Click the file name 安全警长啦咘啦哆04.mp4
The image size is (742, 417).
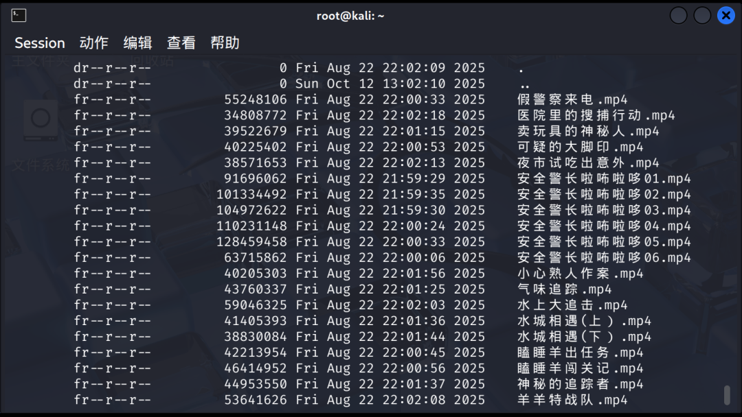pos(604,226)
